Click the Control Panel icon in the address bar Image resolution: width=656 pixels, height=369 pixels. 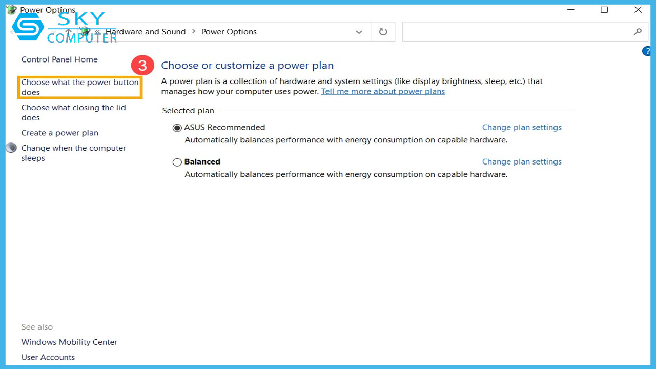[x=85, y=32]
